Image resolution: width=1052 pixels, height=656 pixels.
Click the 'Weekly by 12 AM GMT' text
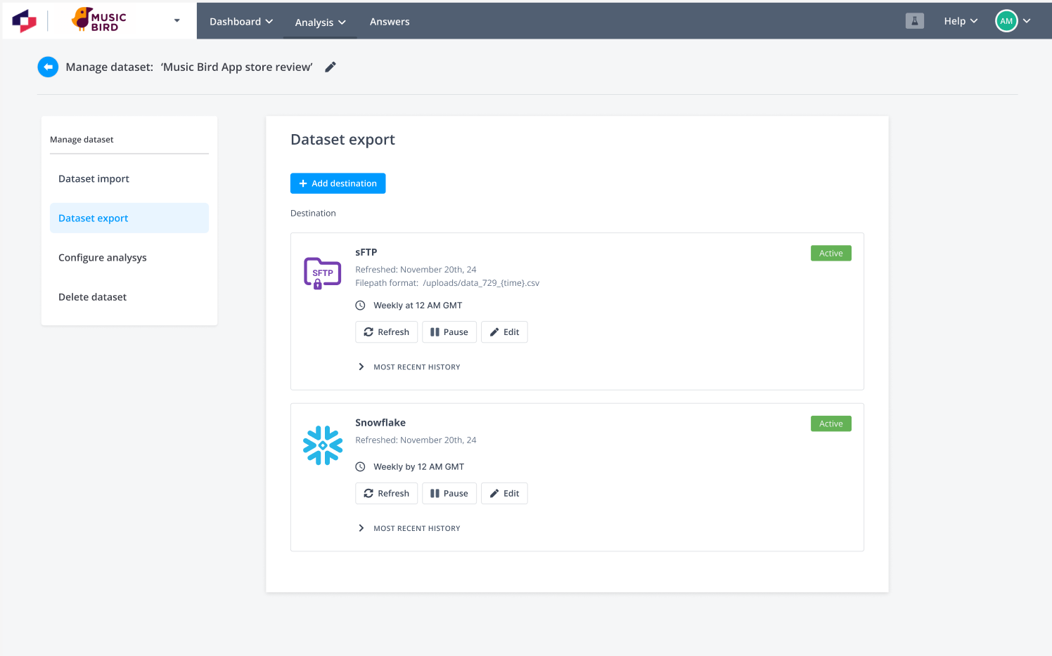pos(418,467)
